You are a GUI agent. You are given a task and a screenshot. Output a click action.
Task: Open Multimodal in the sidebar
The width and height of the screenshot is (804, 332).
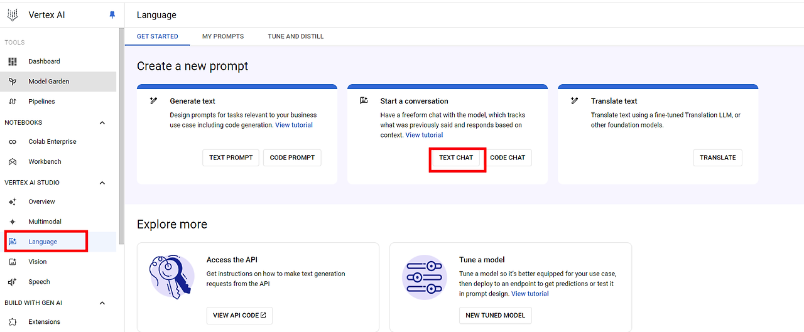[x=58, y=222]
